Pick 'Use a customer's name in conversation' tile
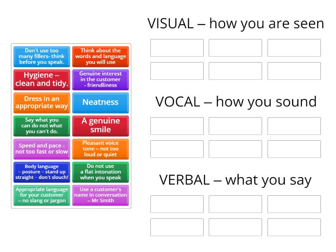The height and width of the screenshot is (252, 336). click(x=100, y=195)
